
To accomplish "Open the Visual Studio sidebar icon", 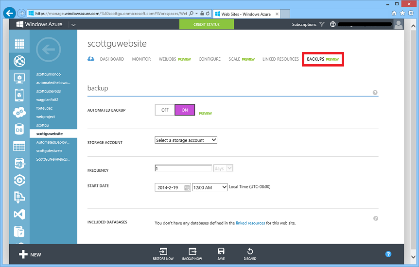I will (x=19, y=214).
